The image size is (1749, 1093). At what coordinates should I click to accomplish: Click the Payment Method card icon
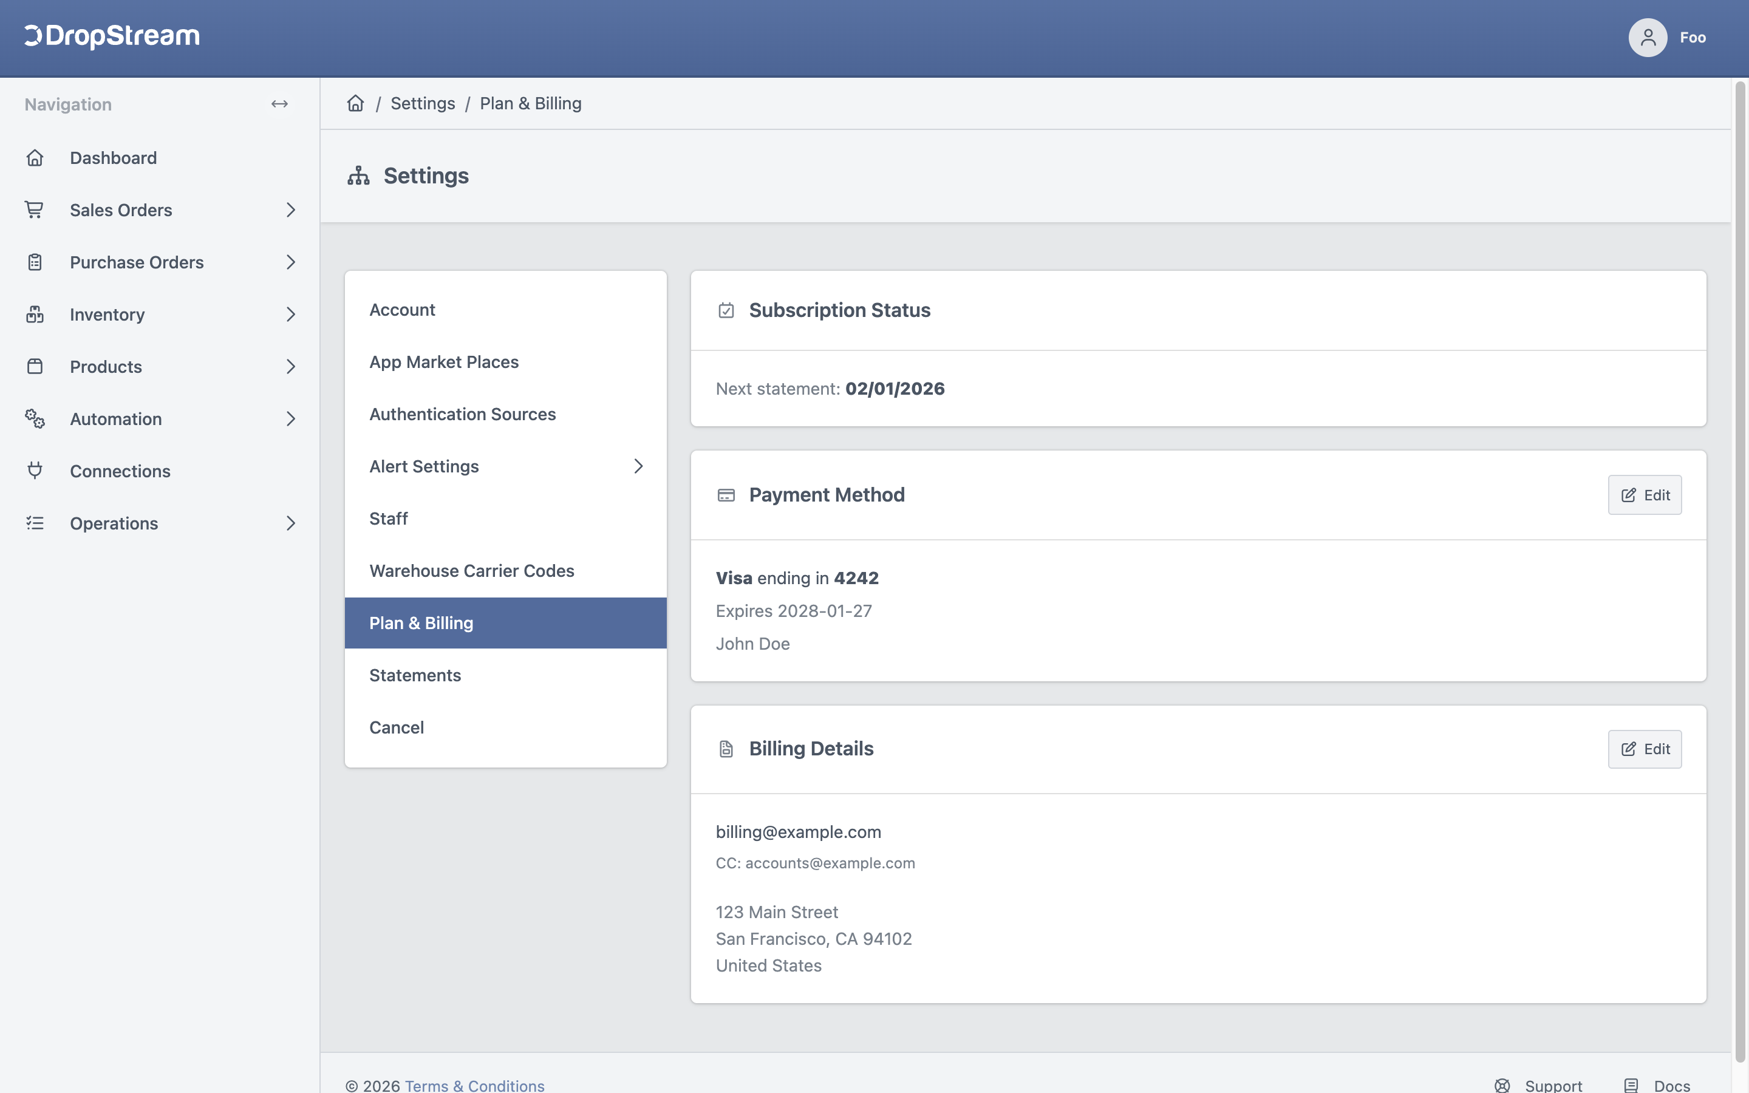click(726, 495)
